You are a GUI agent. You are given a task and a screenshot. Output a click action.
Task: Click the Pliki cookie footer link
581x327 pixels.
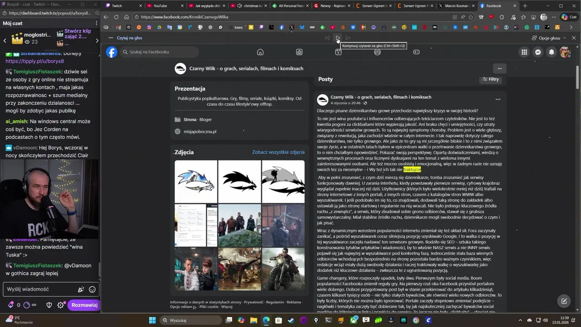pos(209,307)
